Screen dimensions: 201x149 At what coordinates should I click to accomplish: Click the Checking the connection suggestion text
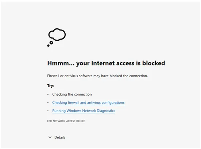72,94
